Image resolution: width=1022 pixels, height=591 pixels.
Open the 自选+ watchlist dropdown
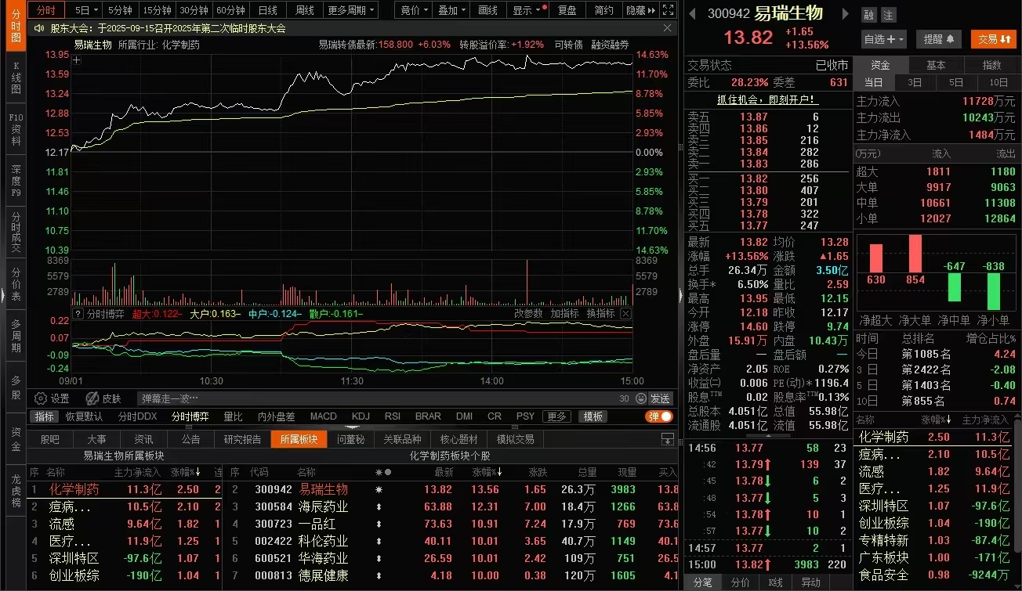(x=884, y=38)
